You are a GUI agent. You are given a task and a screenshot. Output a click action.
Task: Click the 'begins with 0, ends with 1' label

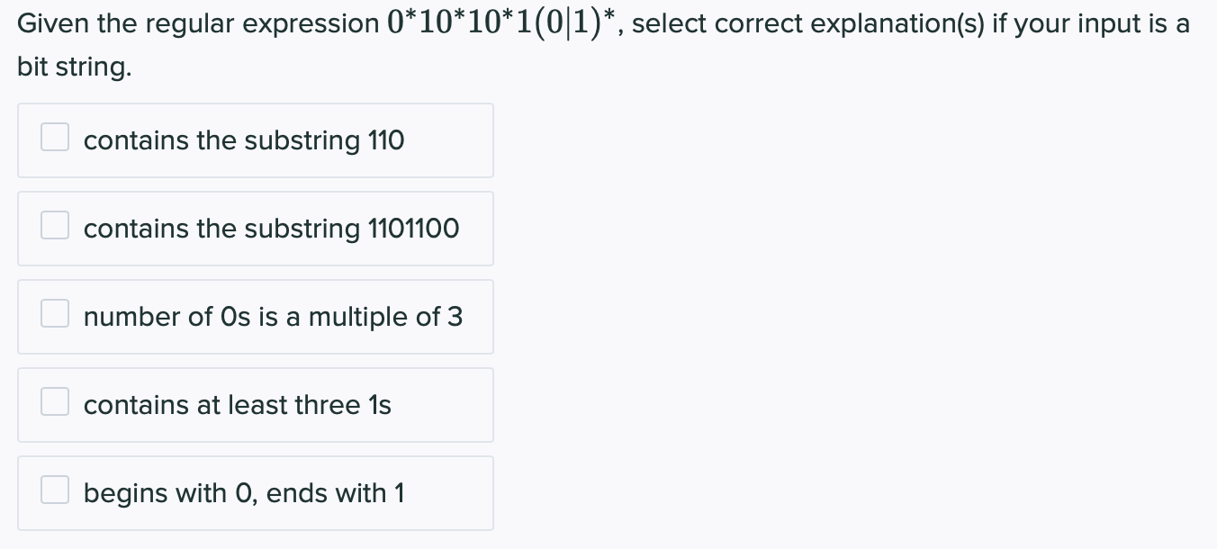click(x=244, y=493)
